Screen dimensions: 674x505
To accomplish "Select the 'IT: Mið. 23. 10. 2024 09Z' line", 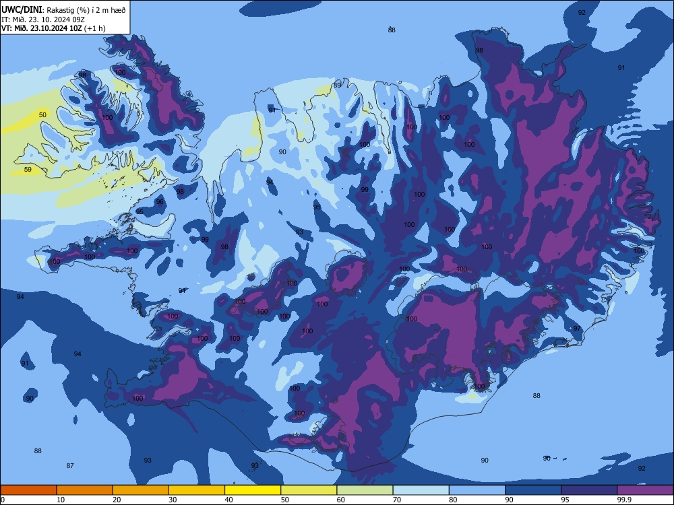I will (43, 20).
